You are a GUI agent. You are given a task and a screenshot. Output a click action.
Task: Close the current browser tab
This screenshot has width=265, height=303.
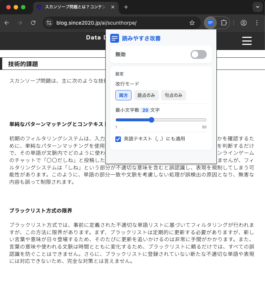coord(112,7)
